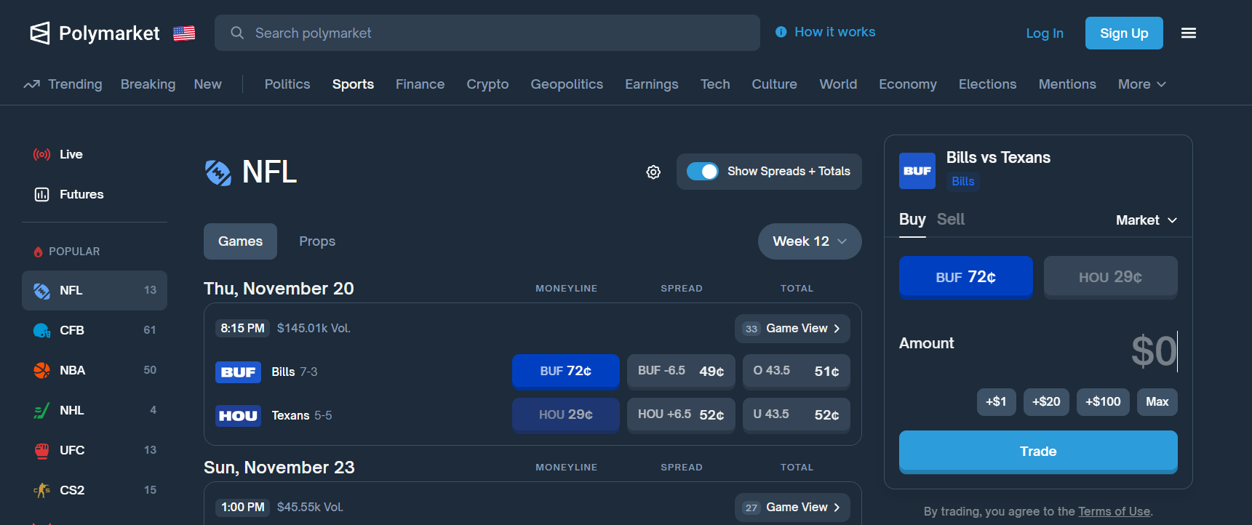Click the How it works link

(x=835, y=32)
